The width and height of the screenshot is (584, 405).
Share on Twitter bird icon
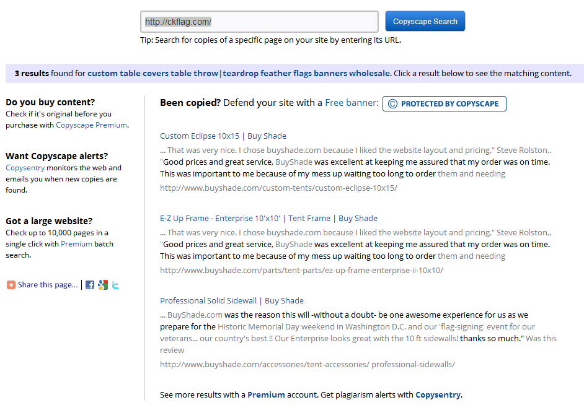point(115,285)
